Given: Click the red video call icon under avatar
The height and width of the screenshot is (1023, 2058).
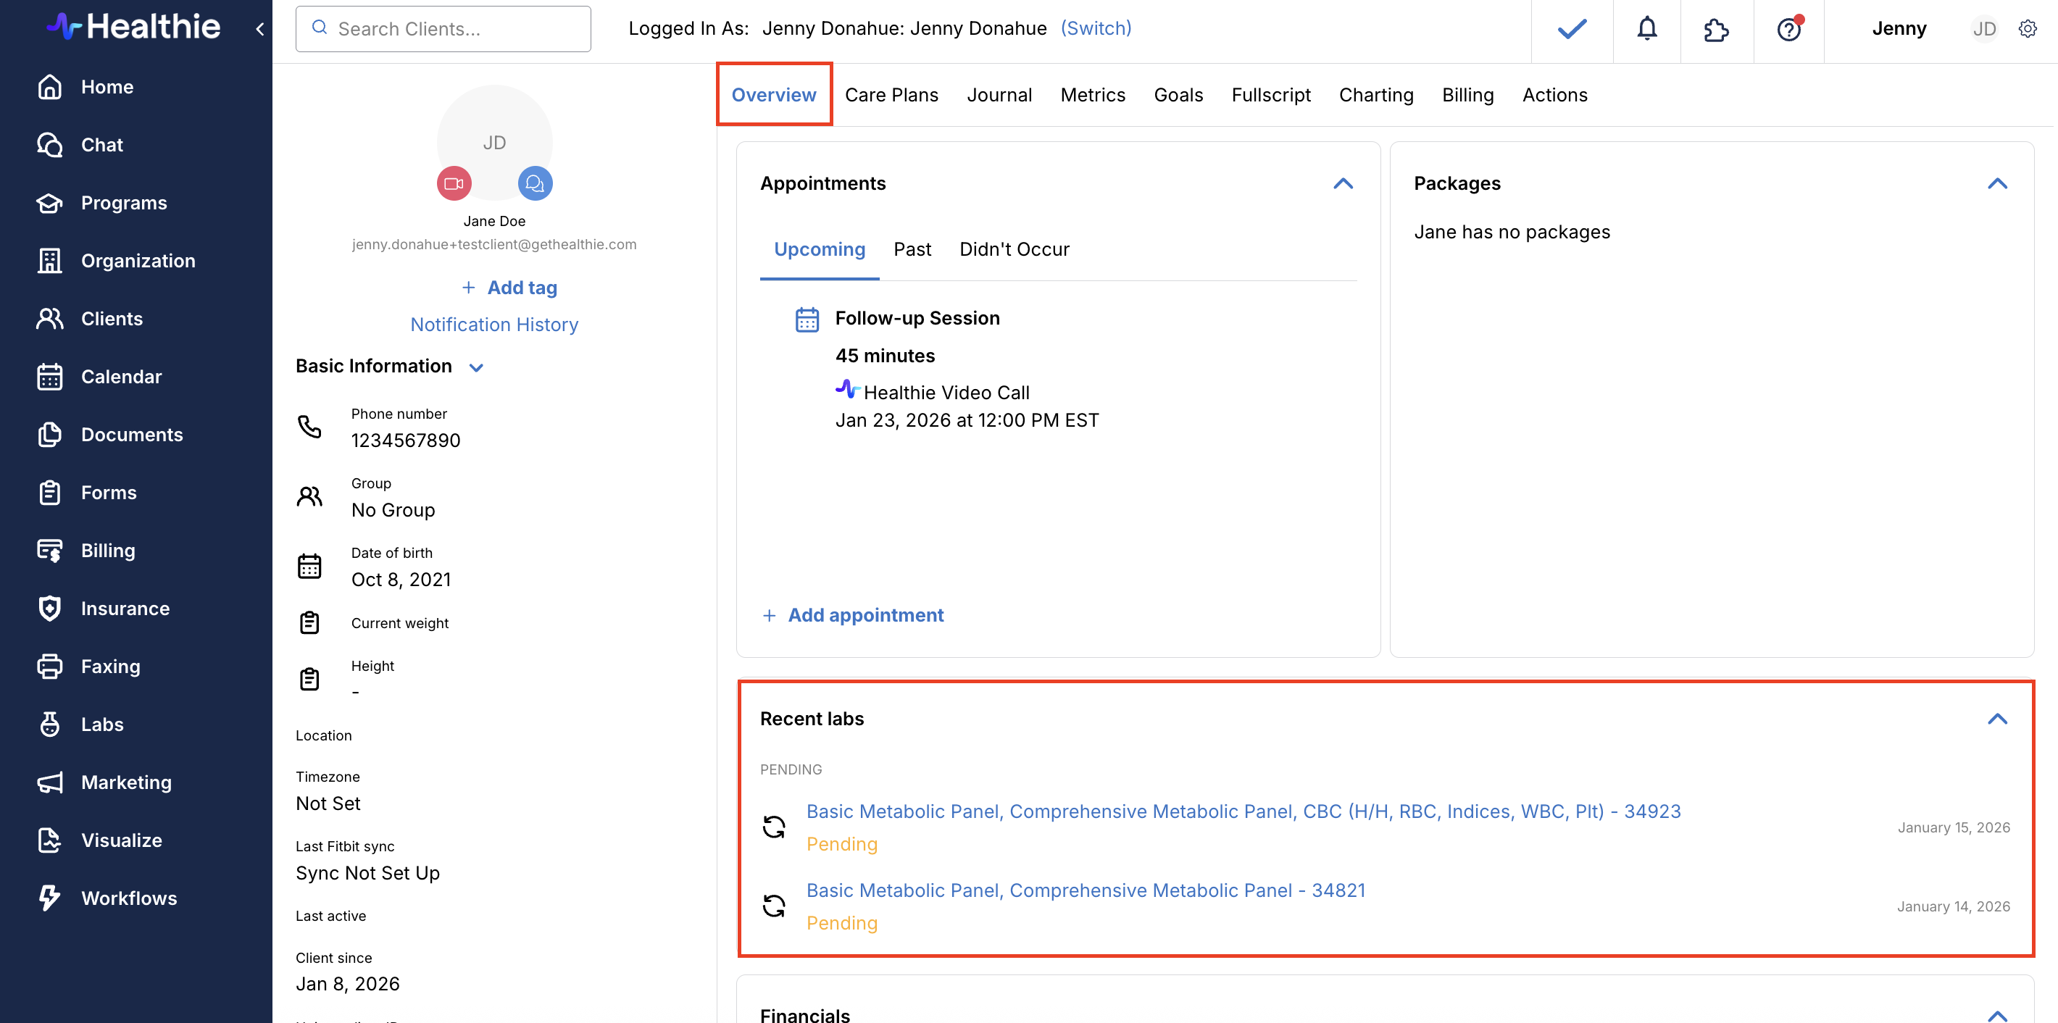Looking at the screenshot, I should click(454, 184).
